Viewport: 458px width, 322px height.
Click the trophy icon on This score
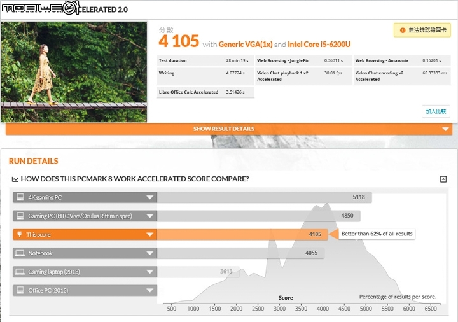click(x=19, y=234)
